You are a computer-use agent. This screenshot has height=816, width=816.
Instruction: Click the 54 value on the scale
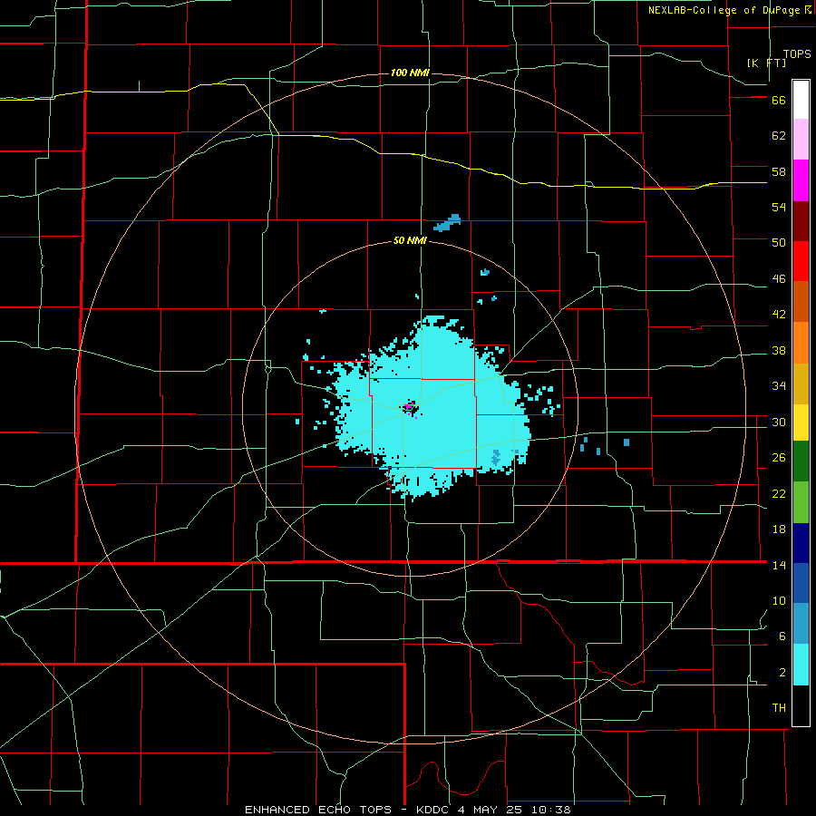pyautogui.click(x=779, y=207)
